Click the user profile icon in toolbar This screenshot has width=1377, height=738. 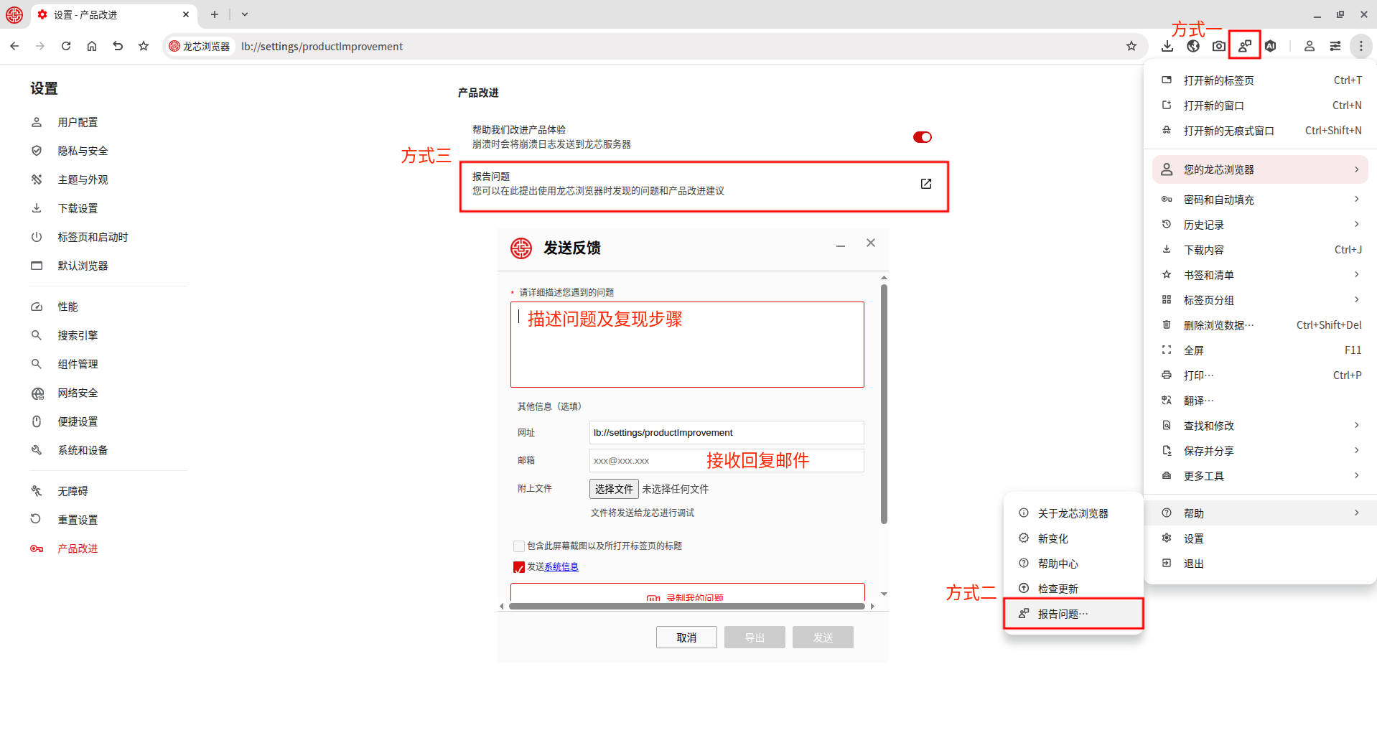tap(1309, 47)
